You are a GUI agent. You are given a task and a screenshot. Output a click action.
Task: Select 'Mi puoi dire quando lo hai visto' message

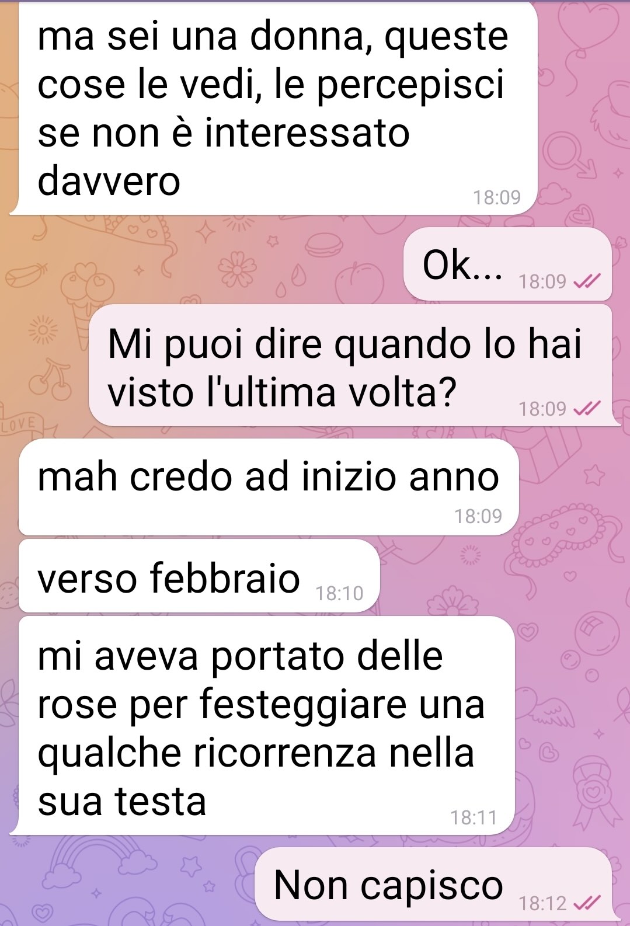click(x=350, y=365)
